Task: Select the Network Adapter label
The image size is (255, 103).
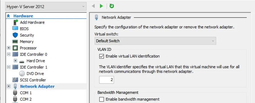Action: [x=37, y=86]
